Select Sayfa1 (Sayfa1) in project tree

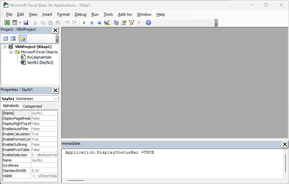click(x=40, y=62)
